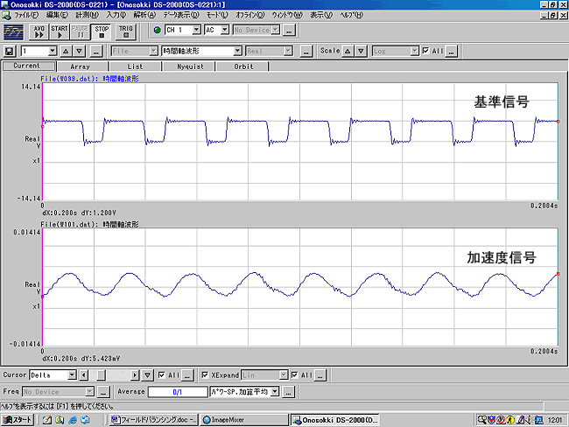The width and height of the screenshot is (569, 427).
Task: Open the File source dropdown
Action: 154,51
